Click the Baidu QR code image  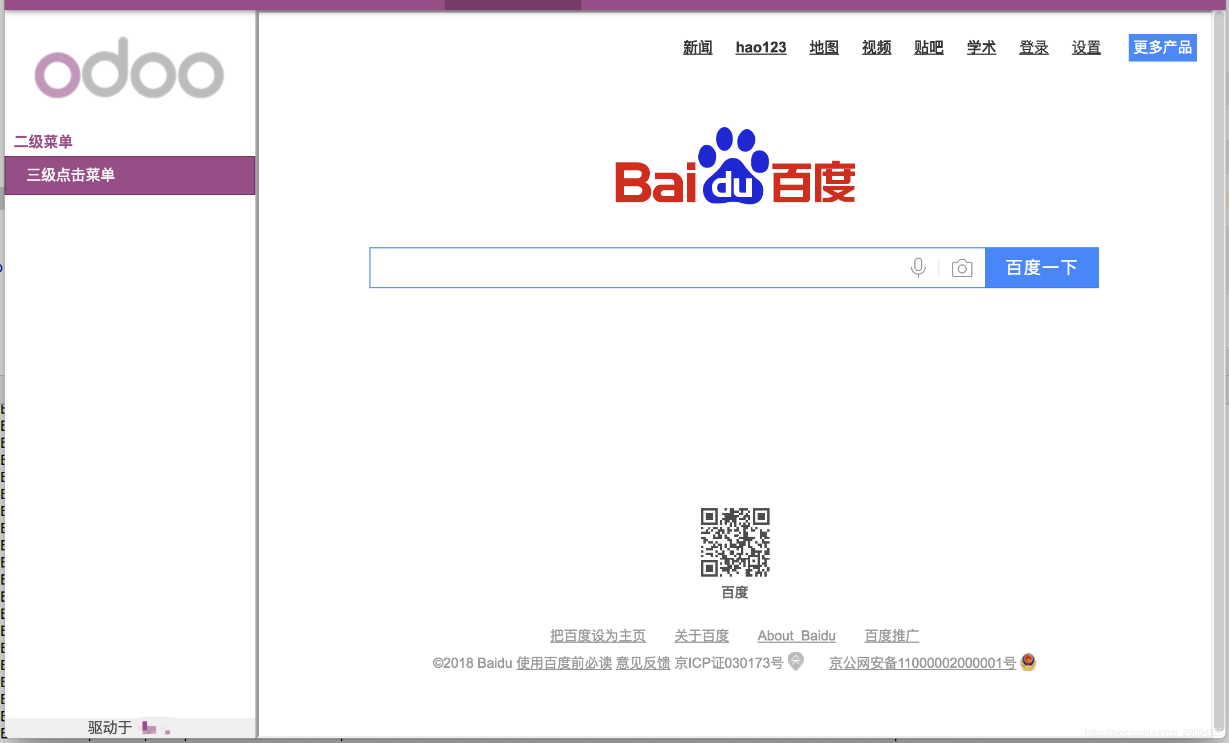coord(735,542)
